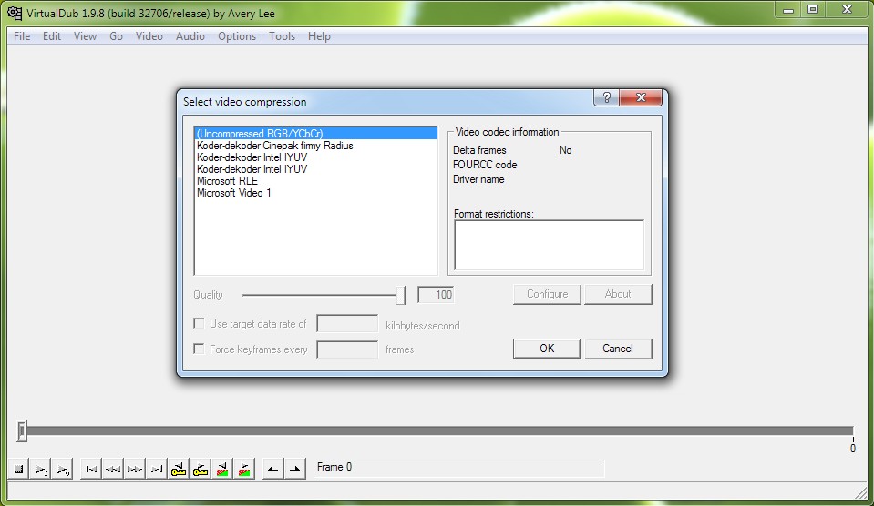Image resolution: width=874 pixels, height=506 pixels.
Task: Jump to the start of the video
Action: [91, 470]
